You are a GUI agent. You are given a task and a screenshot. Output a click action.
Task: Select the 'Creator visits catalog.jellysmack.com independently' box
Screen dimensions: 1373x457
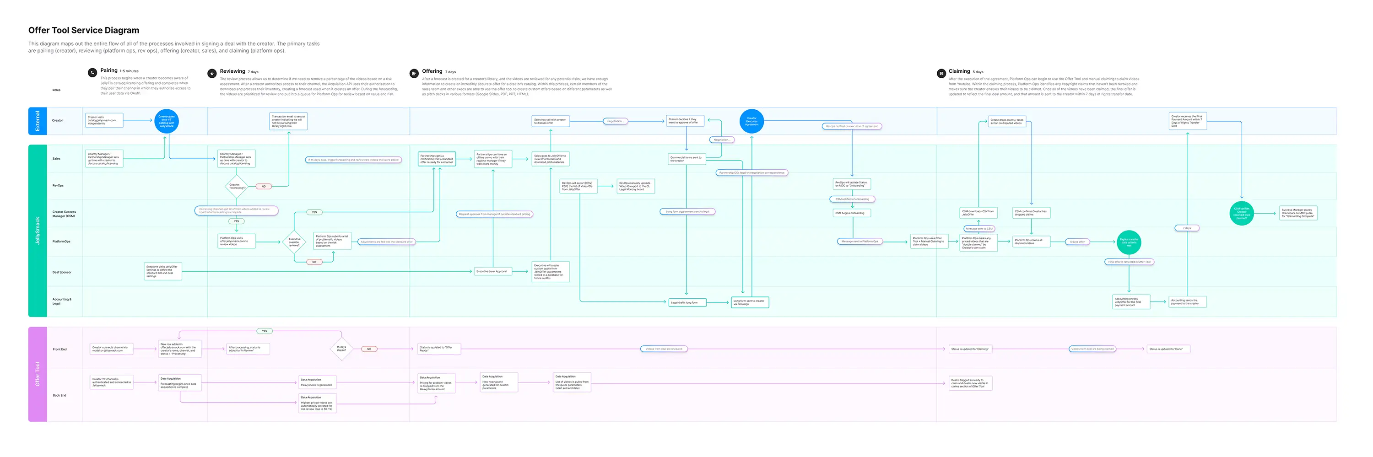104,120
